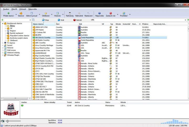Click Zastavit vše toolbar icon
This screenshot has width=189, height=127.
coord(111,13)
